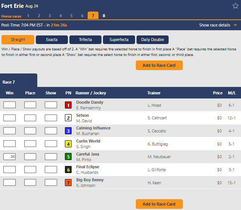
Task: Click Place field for Big Boy Benny
Action: [x=30, y=182]
